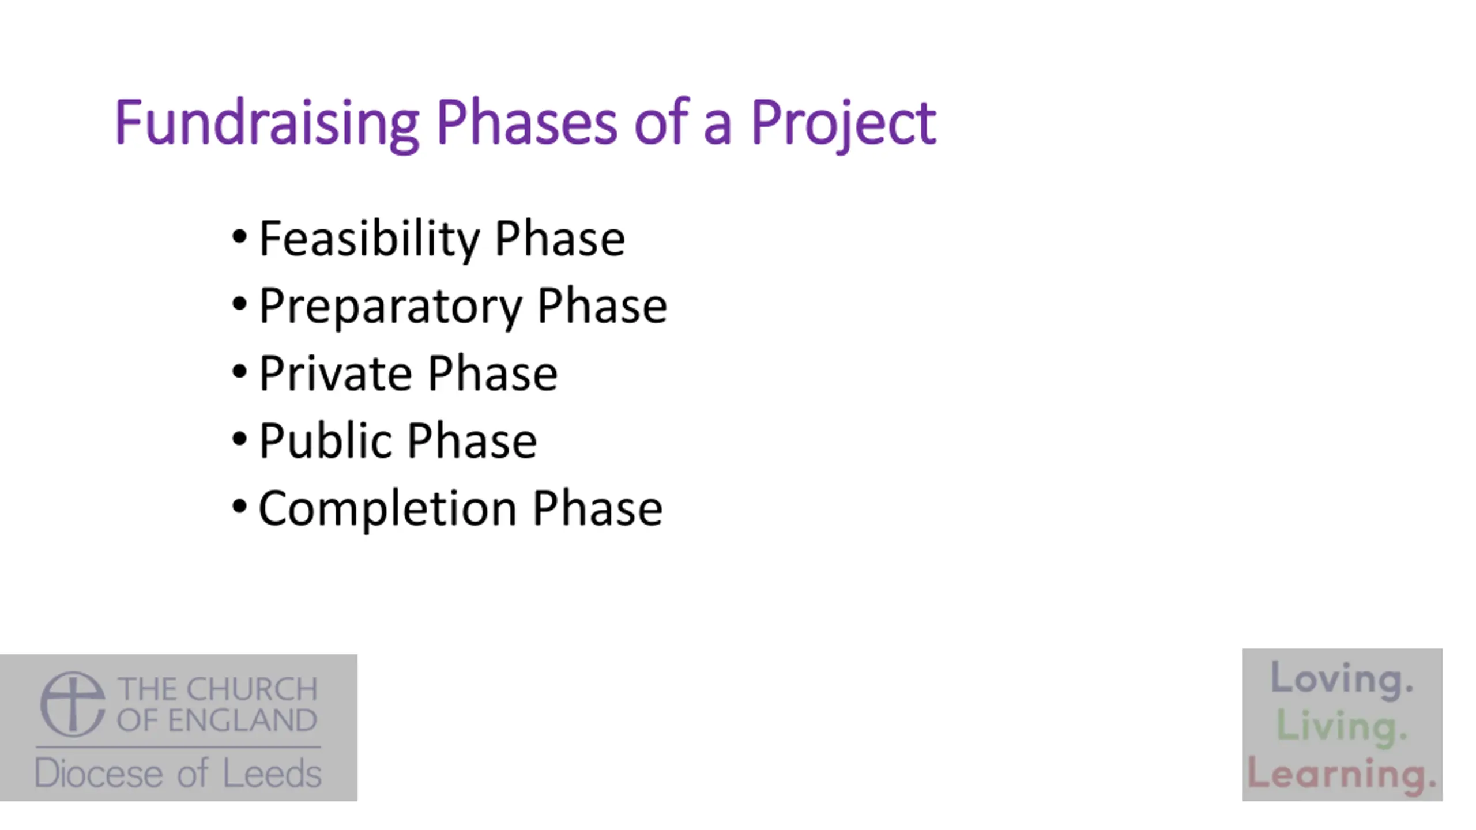Select the Private Phase bullet text
Screen dimensions: 1476x830
(408, 373)
